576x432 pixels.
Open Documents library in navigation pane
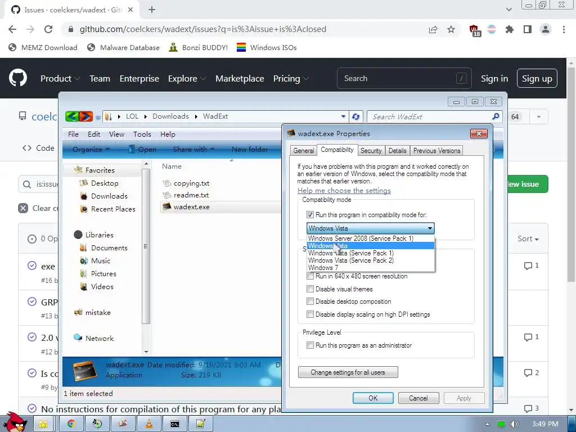click(x=109, y=248)
